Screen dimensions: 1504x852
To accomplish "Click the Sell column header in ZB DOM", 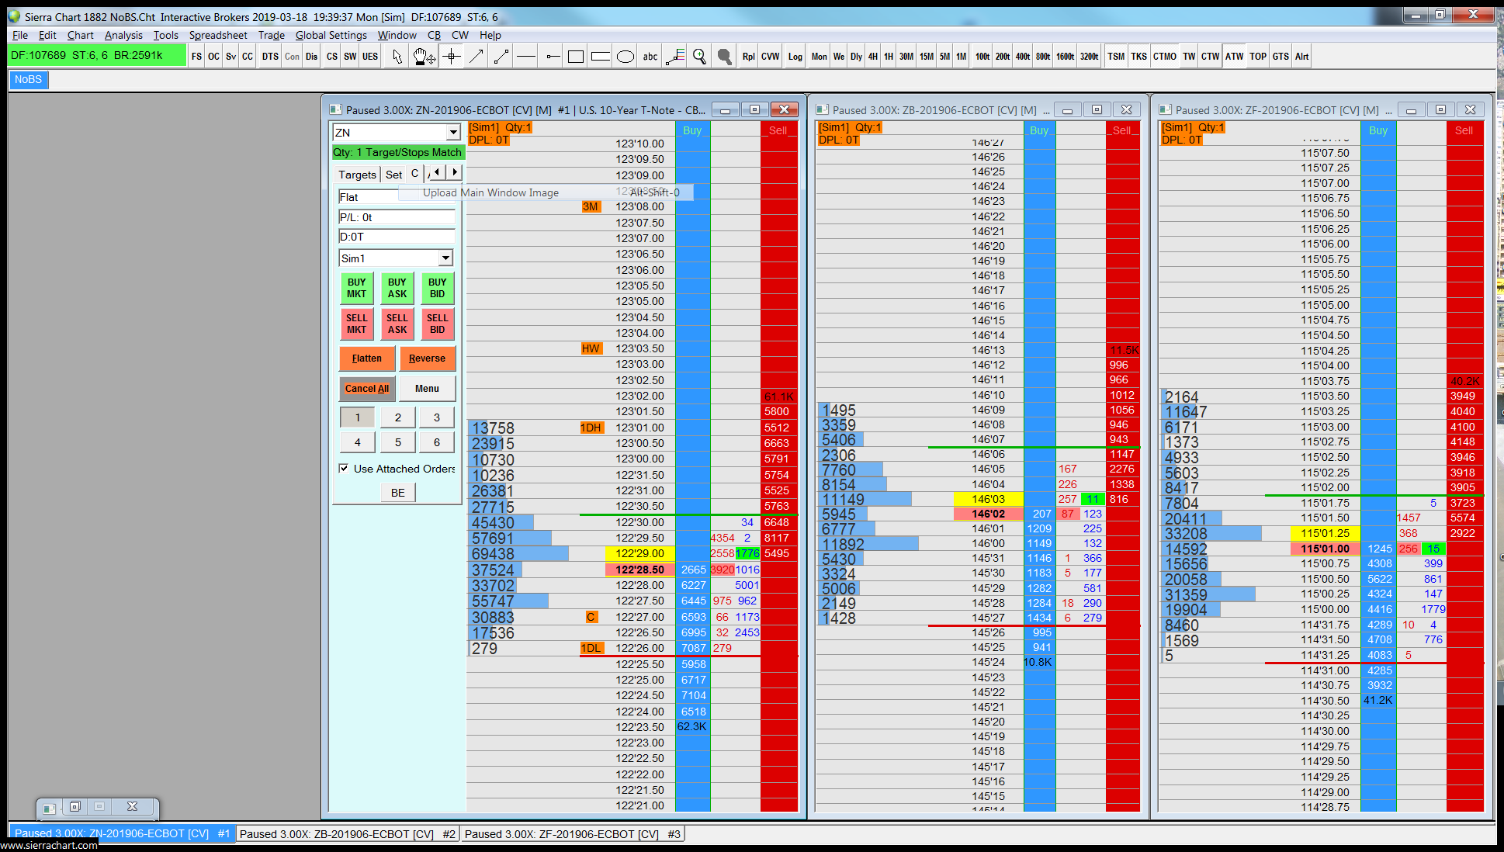I will 1122,130.
